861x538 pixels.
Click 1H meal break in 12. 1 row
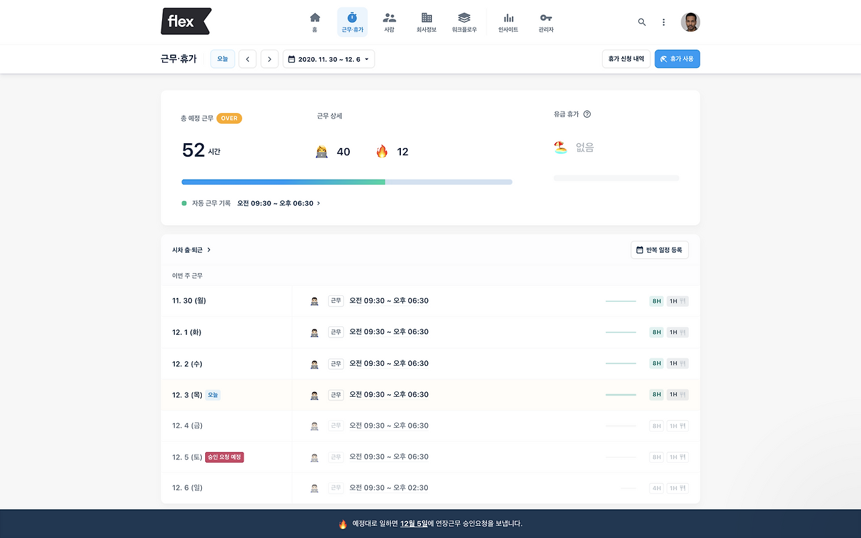click(x=677, y=332)
